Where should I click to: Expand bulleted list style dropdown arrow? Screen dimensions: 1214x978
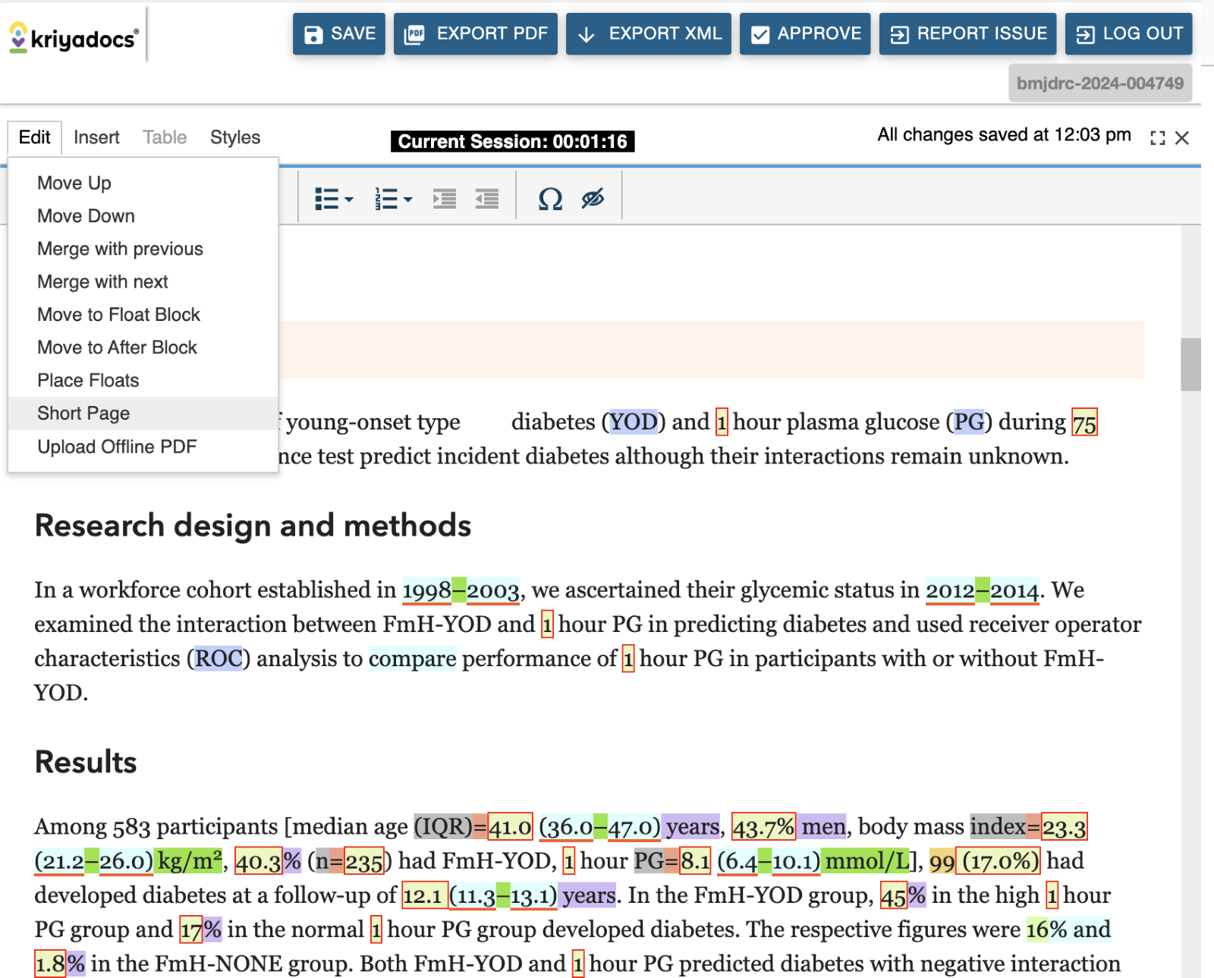(x=349, y=200)
